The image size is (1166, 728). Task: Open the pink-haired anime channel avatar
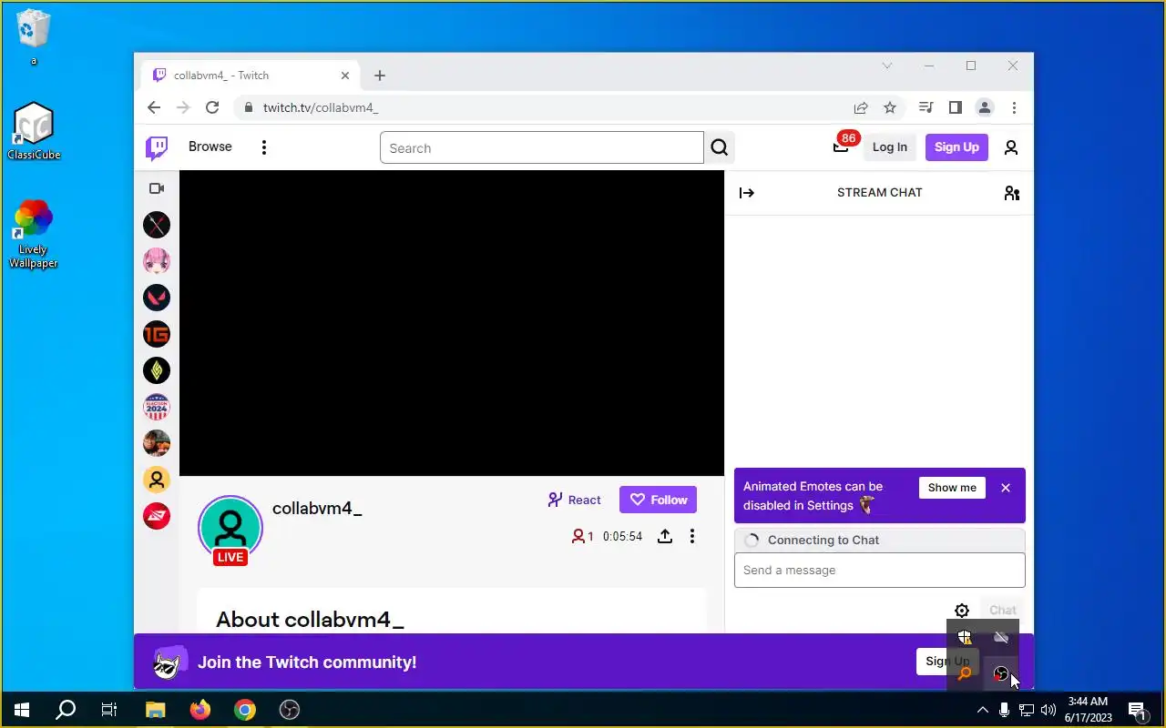coord(157,261)
